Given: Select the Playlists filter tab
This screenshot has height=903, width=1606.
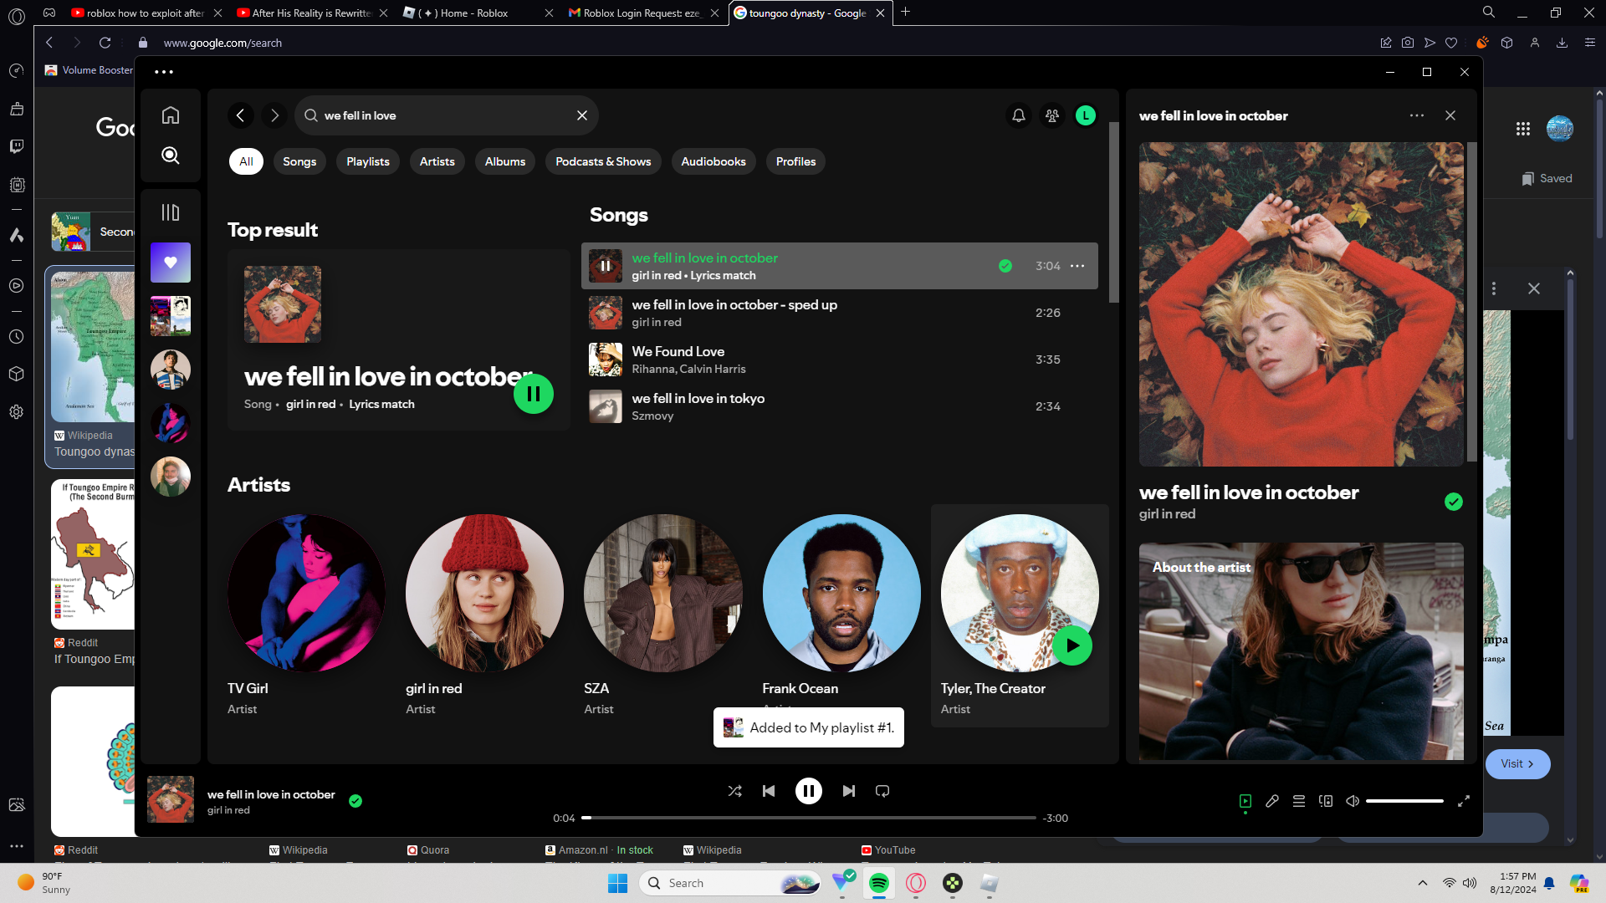Looking at the screenshot, I should [368, 161].
